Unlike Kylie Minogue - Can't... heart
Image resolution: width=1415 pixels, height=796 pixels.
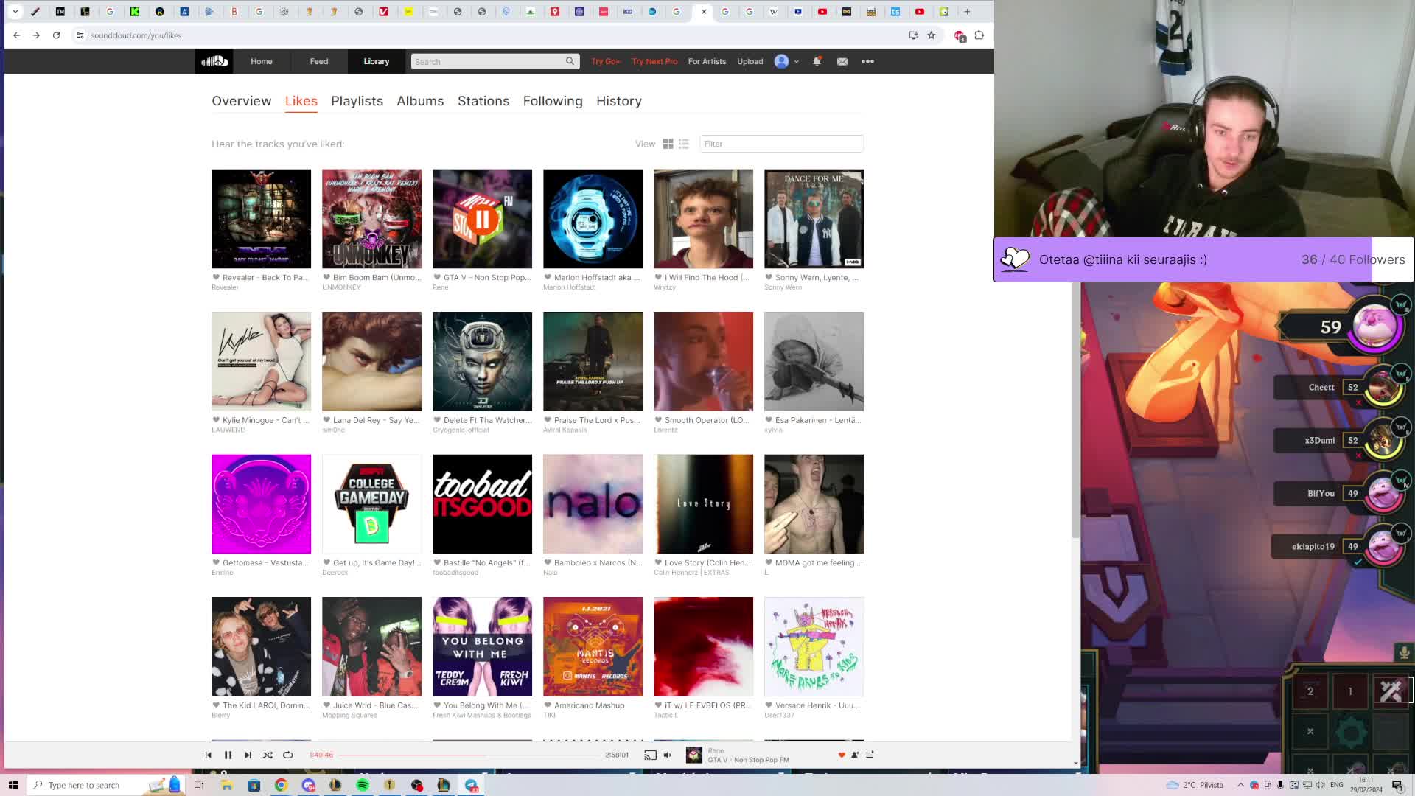[216, 420]
